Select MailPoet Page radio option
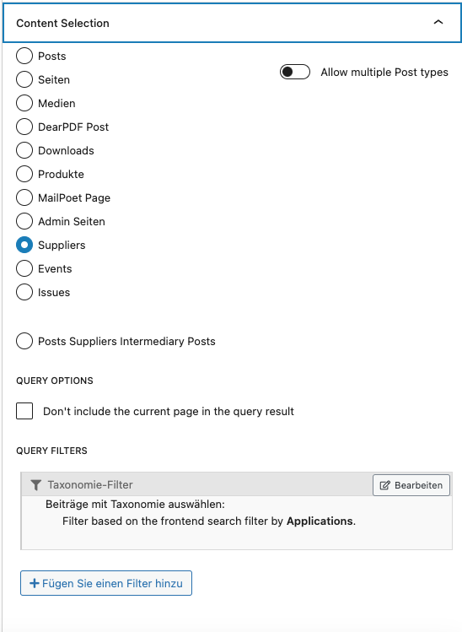The width and height of the screenshot is (462, 632). click(x=24, y=197)
